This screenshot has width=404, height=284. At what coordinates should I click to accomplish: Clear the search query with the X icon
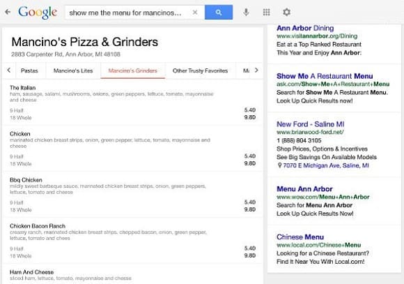[x=195, y=12]
